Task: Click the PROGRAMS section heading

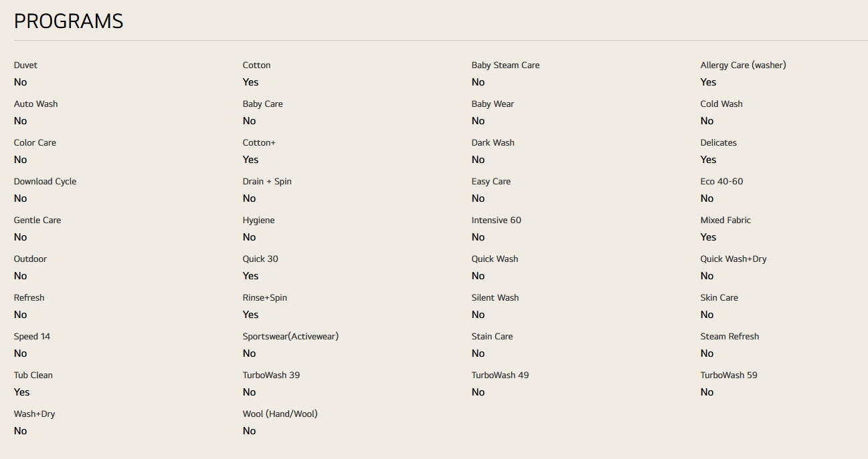Action: pos(69,21)
